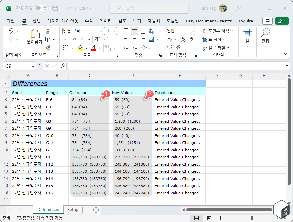
Task: Click the Paste clipboard icon
Action: [35, 34]
